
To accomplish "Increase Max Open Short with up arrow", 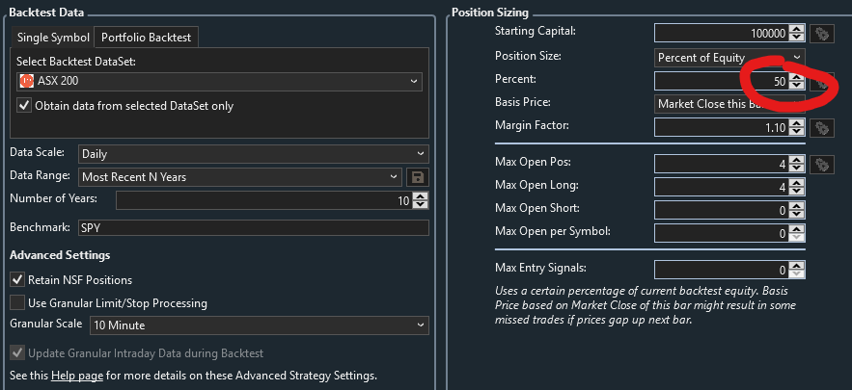I will [x=796, y=205].
